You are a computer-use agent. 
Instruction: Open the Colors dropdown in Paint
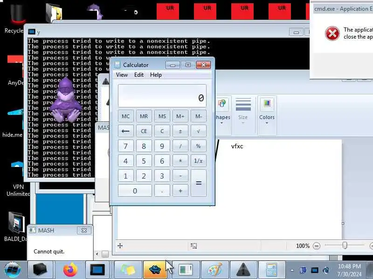(267, 115)
